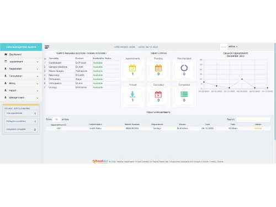Click the medstar logo in footer
This screenshot has width=276, height=207.
[100, 161]
